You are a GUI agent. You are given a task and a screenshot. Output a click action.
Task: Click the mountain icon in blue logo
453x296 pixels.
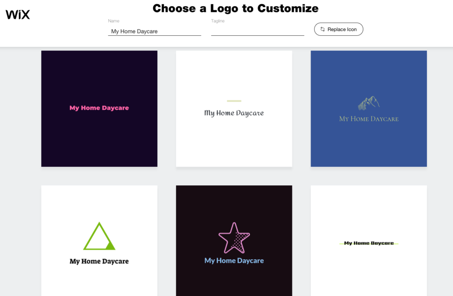click(369, 103)
